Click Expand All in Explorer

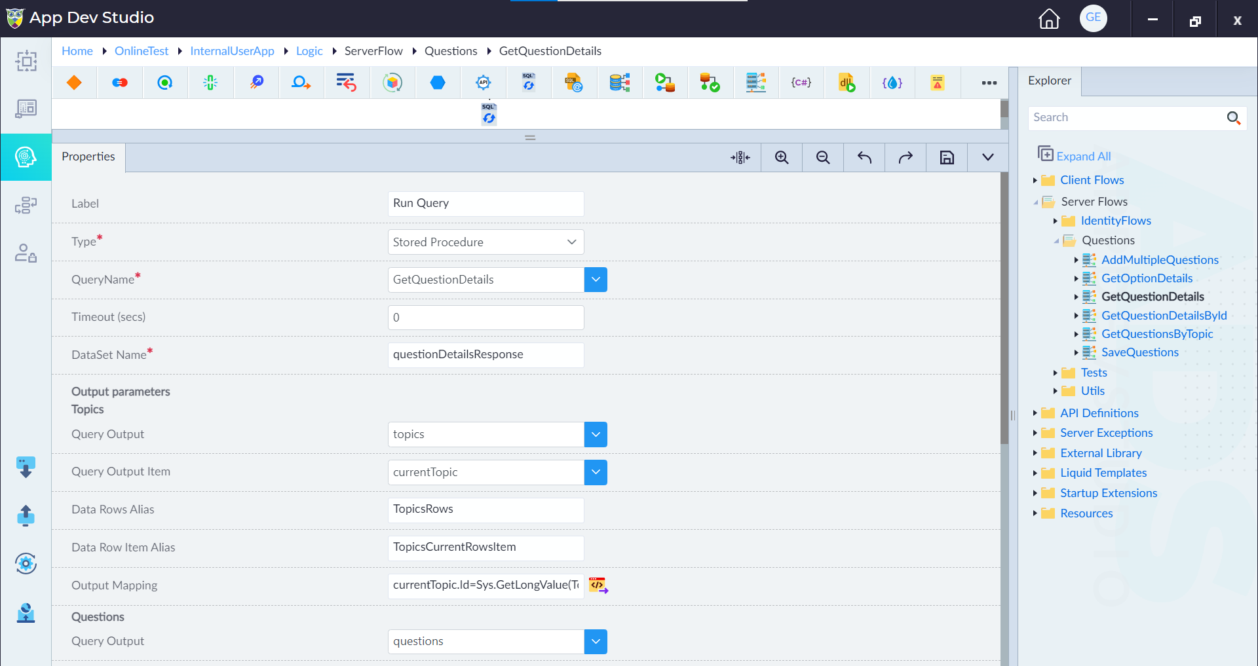pos(1075,155)
